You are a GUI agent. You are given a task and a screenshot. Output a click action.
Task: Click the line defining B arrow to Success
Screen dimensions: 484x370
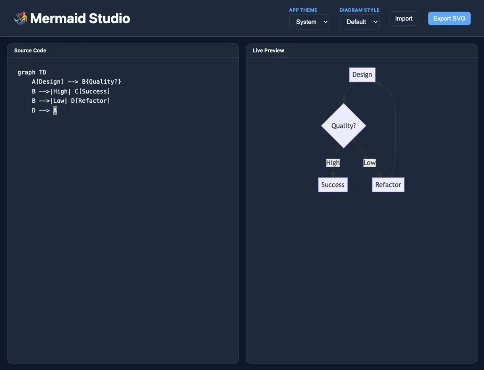point(71,91)
